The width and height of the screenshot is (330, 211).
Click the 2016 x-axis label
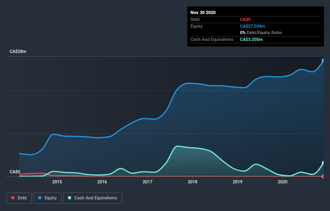(x=102, y=182)
